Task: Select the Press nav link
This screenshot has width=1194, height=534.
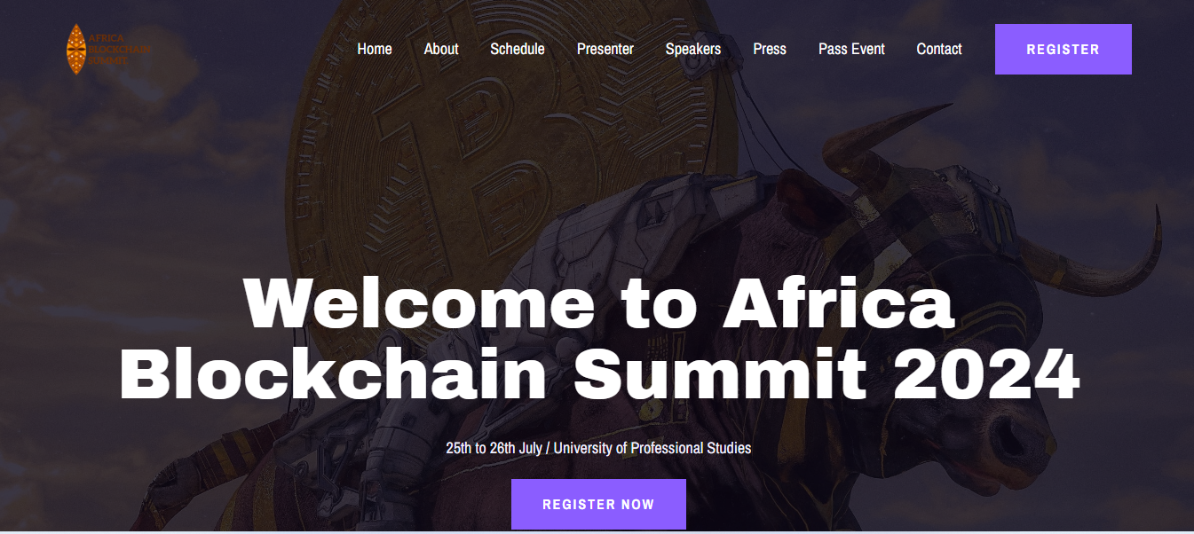Action: point(770,49)
